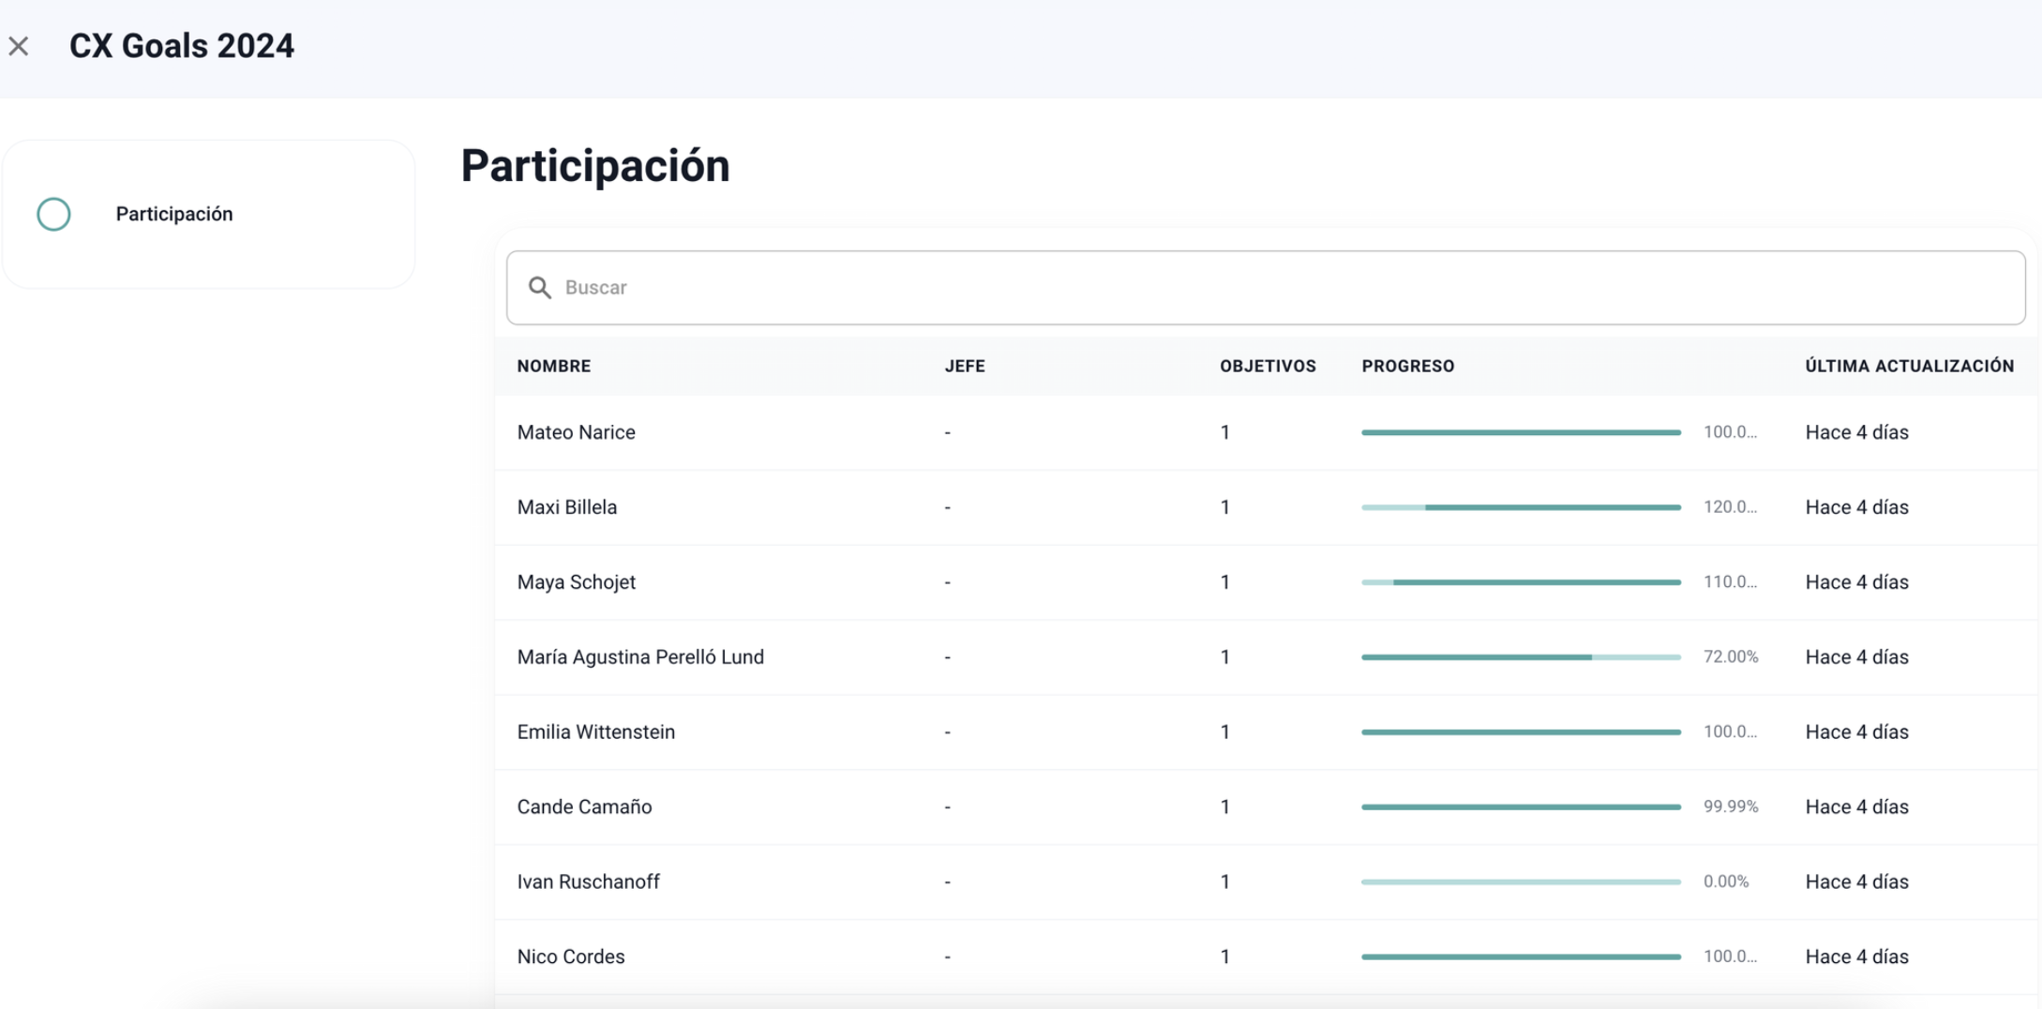Viewport: 2042px width, 1009px height.
Task: Open the Participación sidebar item
Action: tap(173, 215)
